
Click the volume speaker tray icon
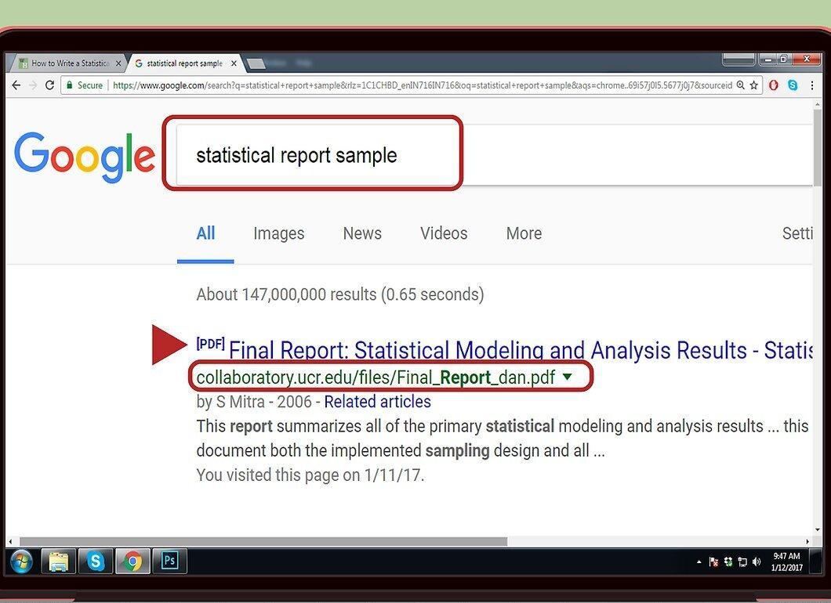click(x=757, y=561)
